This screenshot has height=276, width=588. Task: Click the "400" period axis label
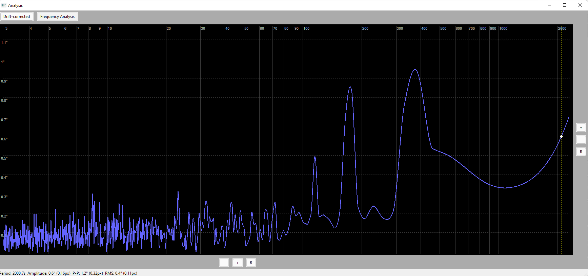pos(424,28)
